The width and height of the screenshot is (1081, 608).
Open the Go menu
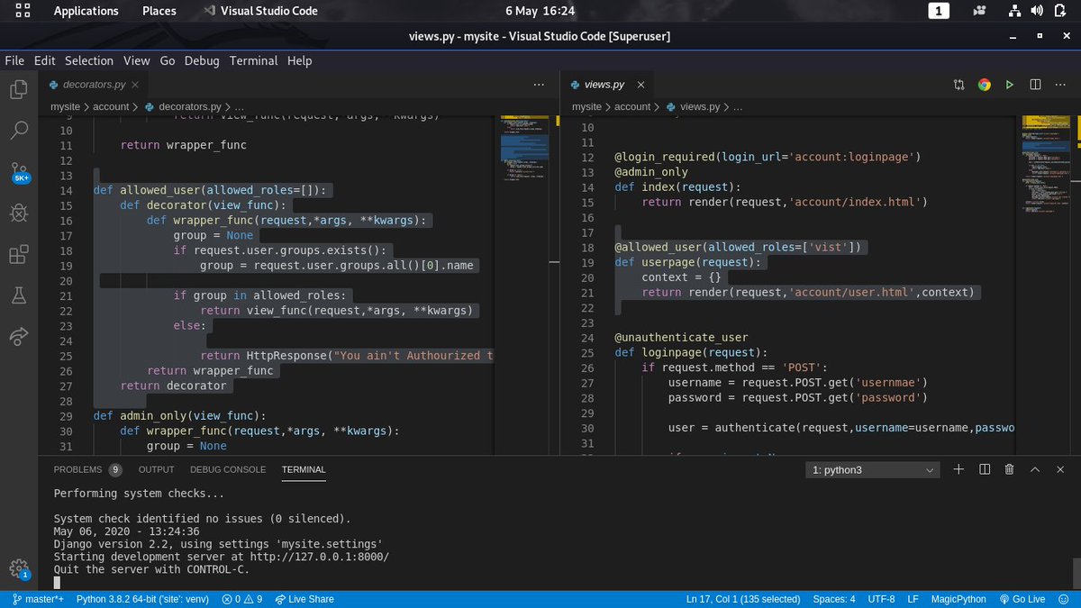click(x=168, y=60)
